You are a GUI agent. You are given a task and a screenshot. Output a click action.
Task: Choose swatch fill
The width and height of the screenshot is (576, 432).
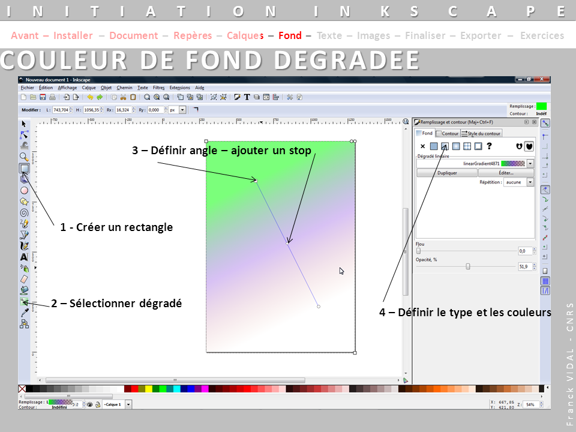point(478,146)
